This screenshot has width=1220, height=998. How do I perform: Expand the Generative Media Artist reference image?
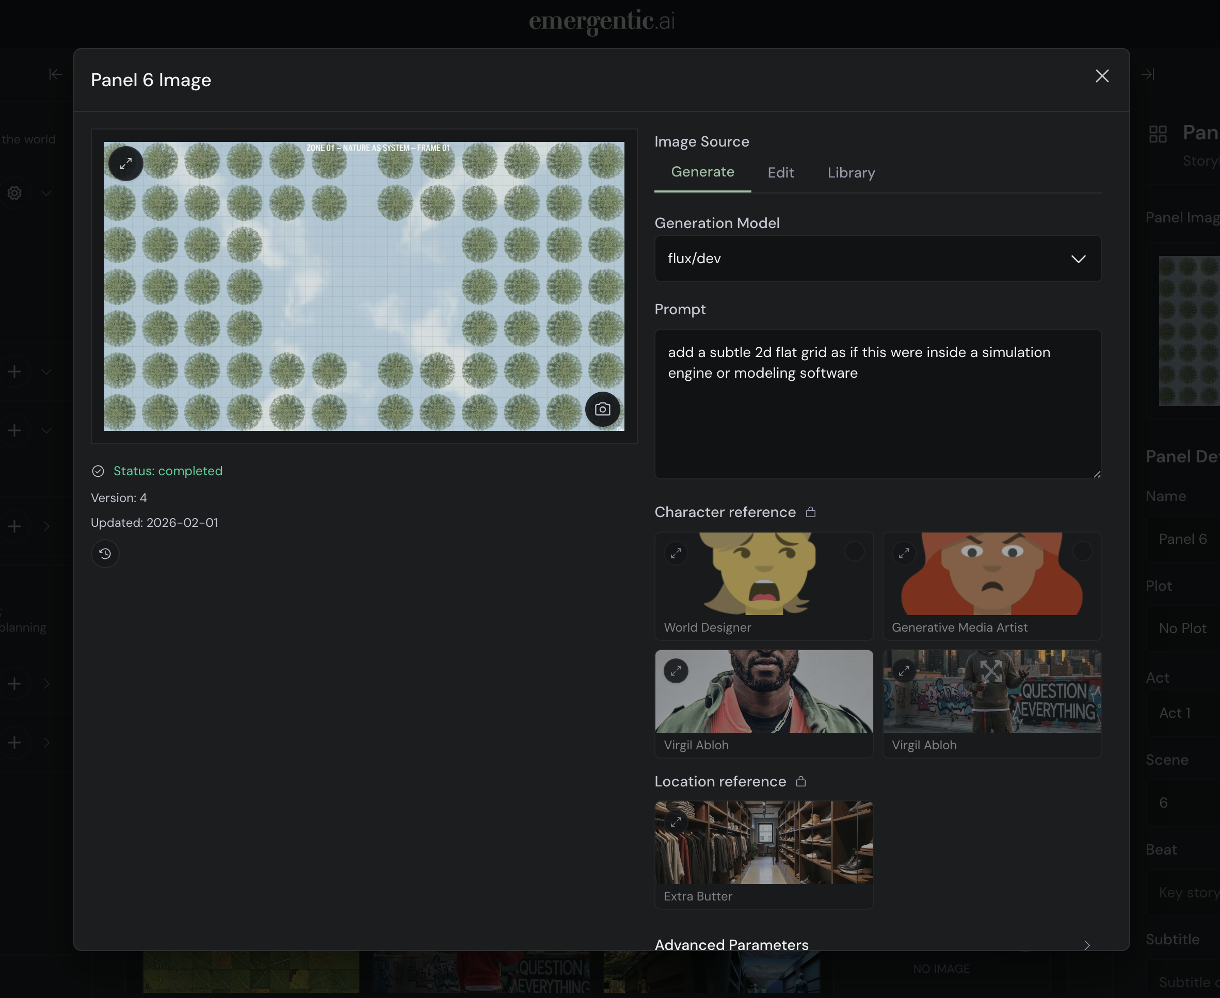click(x=904, y=553)
